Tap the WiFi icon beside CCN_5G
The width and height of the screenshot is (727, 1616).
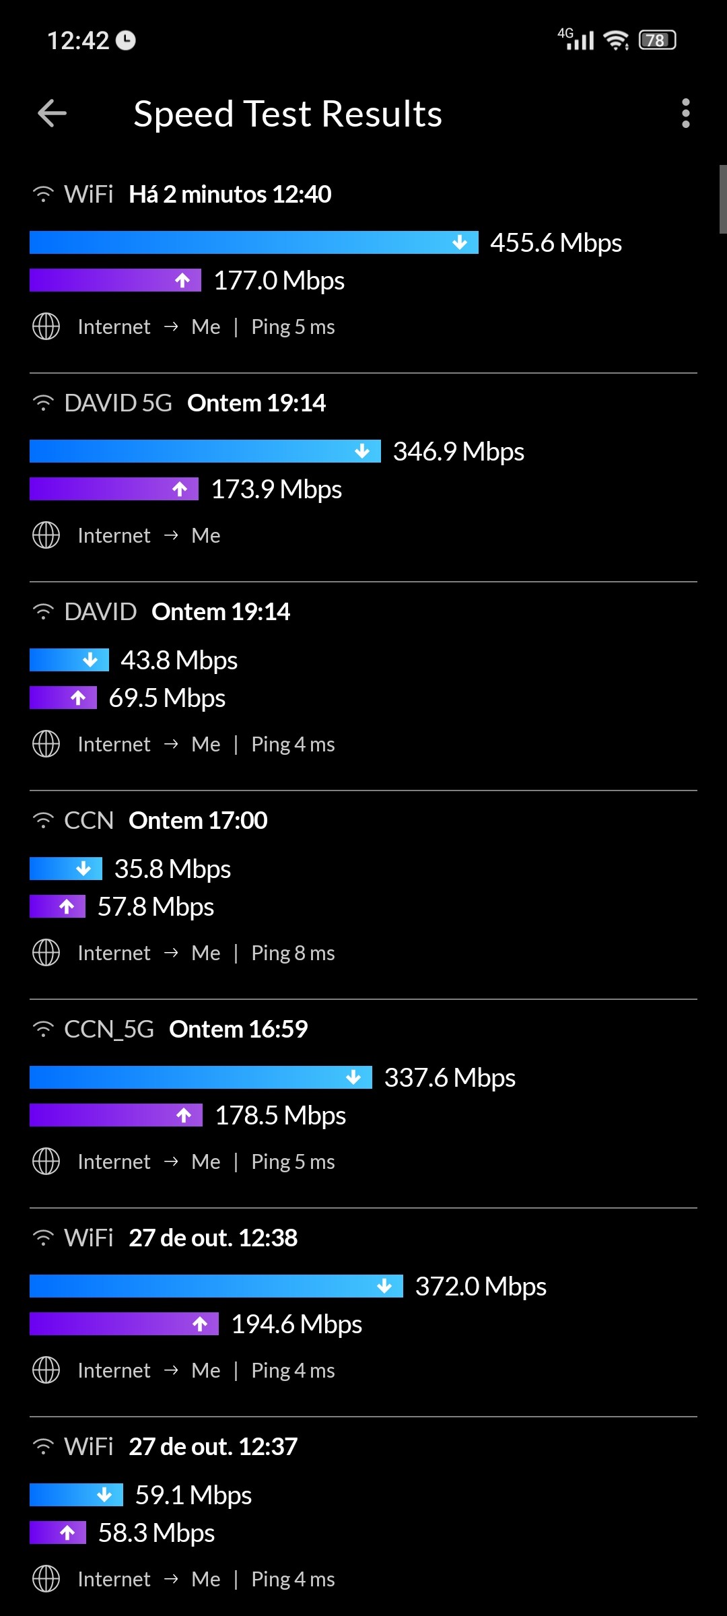pyautogui.click(x=43, y=1030)
